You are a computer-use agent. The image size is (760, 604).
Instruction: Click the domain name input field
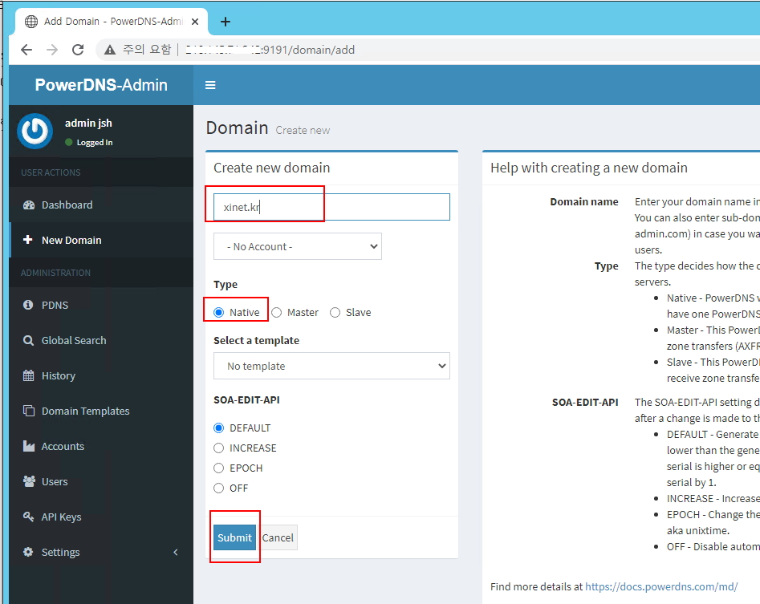[331, 207]
